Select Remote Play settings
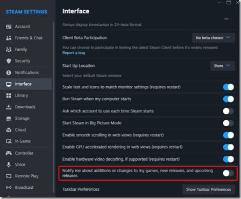This screenshot has width=241, height=199. pyautogui.click(x=26, y=176)
